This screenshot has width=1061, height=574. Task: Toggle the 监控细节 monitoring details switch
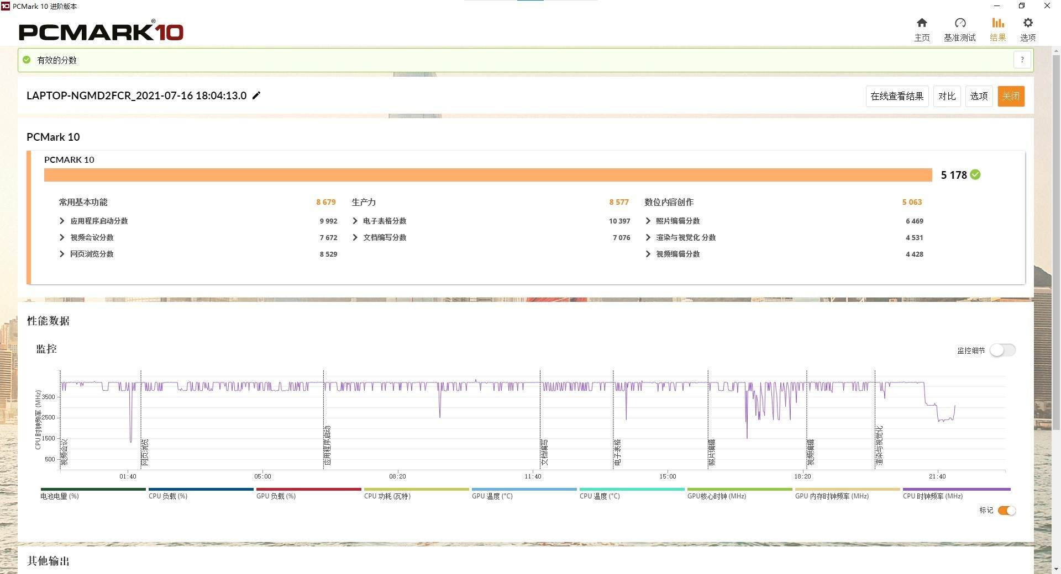click(x=1002, y=350)
